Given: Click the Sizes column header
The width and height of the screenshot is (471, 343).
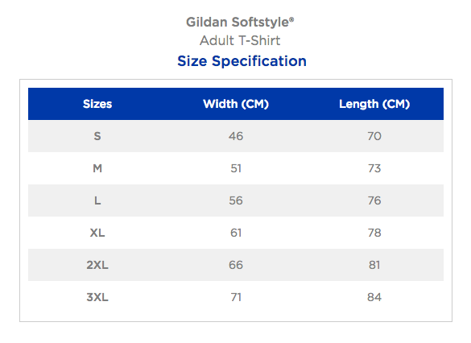Looking at the screenshot, I should click(97, 104).
